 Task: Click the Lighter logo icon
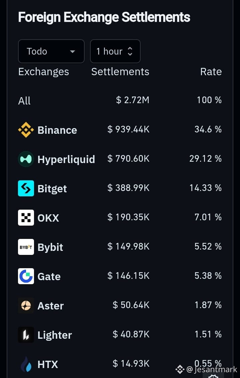(26, 335)
